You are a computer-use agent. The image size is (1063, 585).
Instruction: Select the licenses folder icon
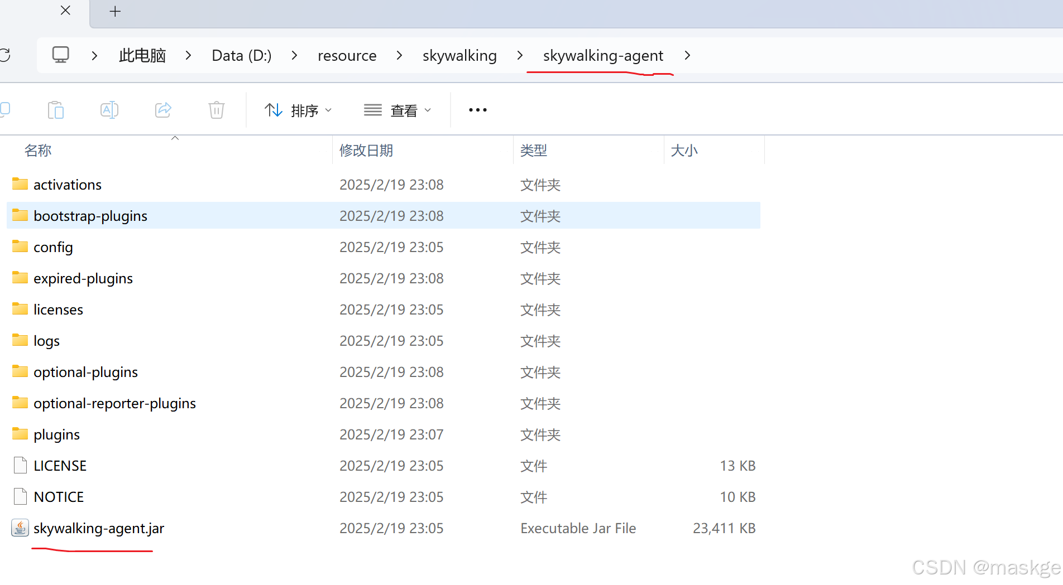20,309
